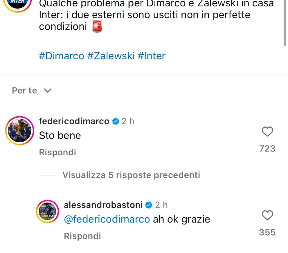Click the chevron next to "Per te"
This screenshot has width=288, height=253.
coord(47,91)
